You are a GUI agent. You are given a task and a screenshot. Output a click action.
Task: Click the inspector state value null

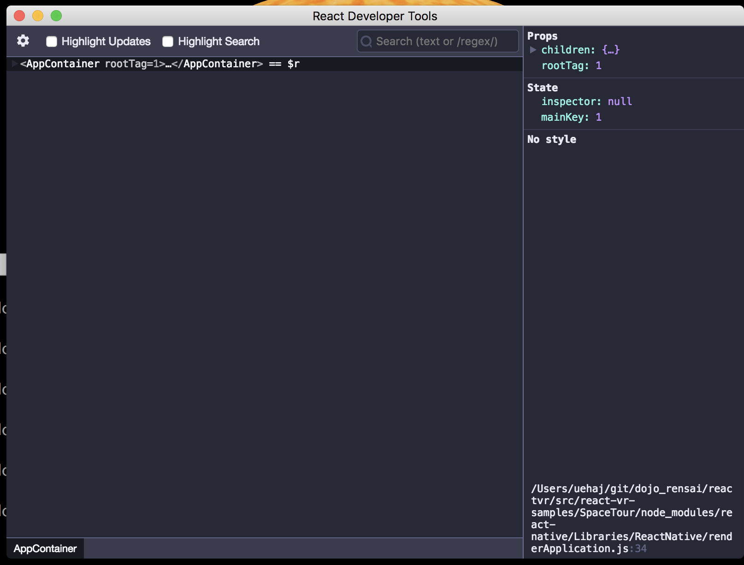[x=620, y=101]
